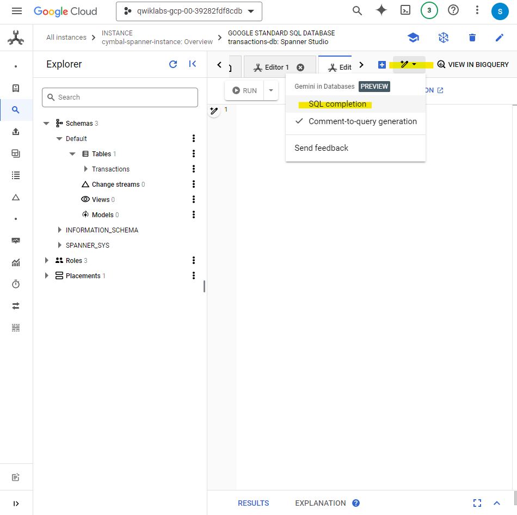Expand the Transactions table
The image size is (517, 515).
pos(86,169)
